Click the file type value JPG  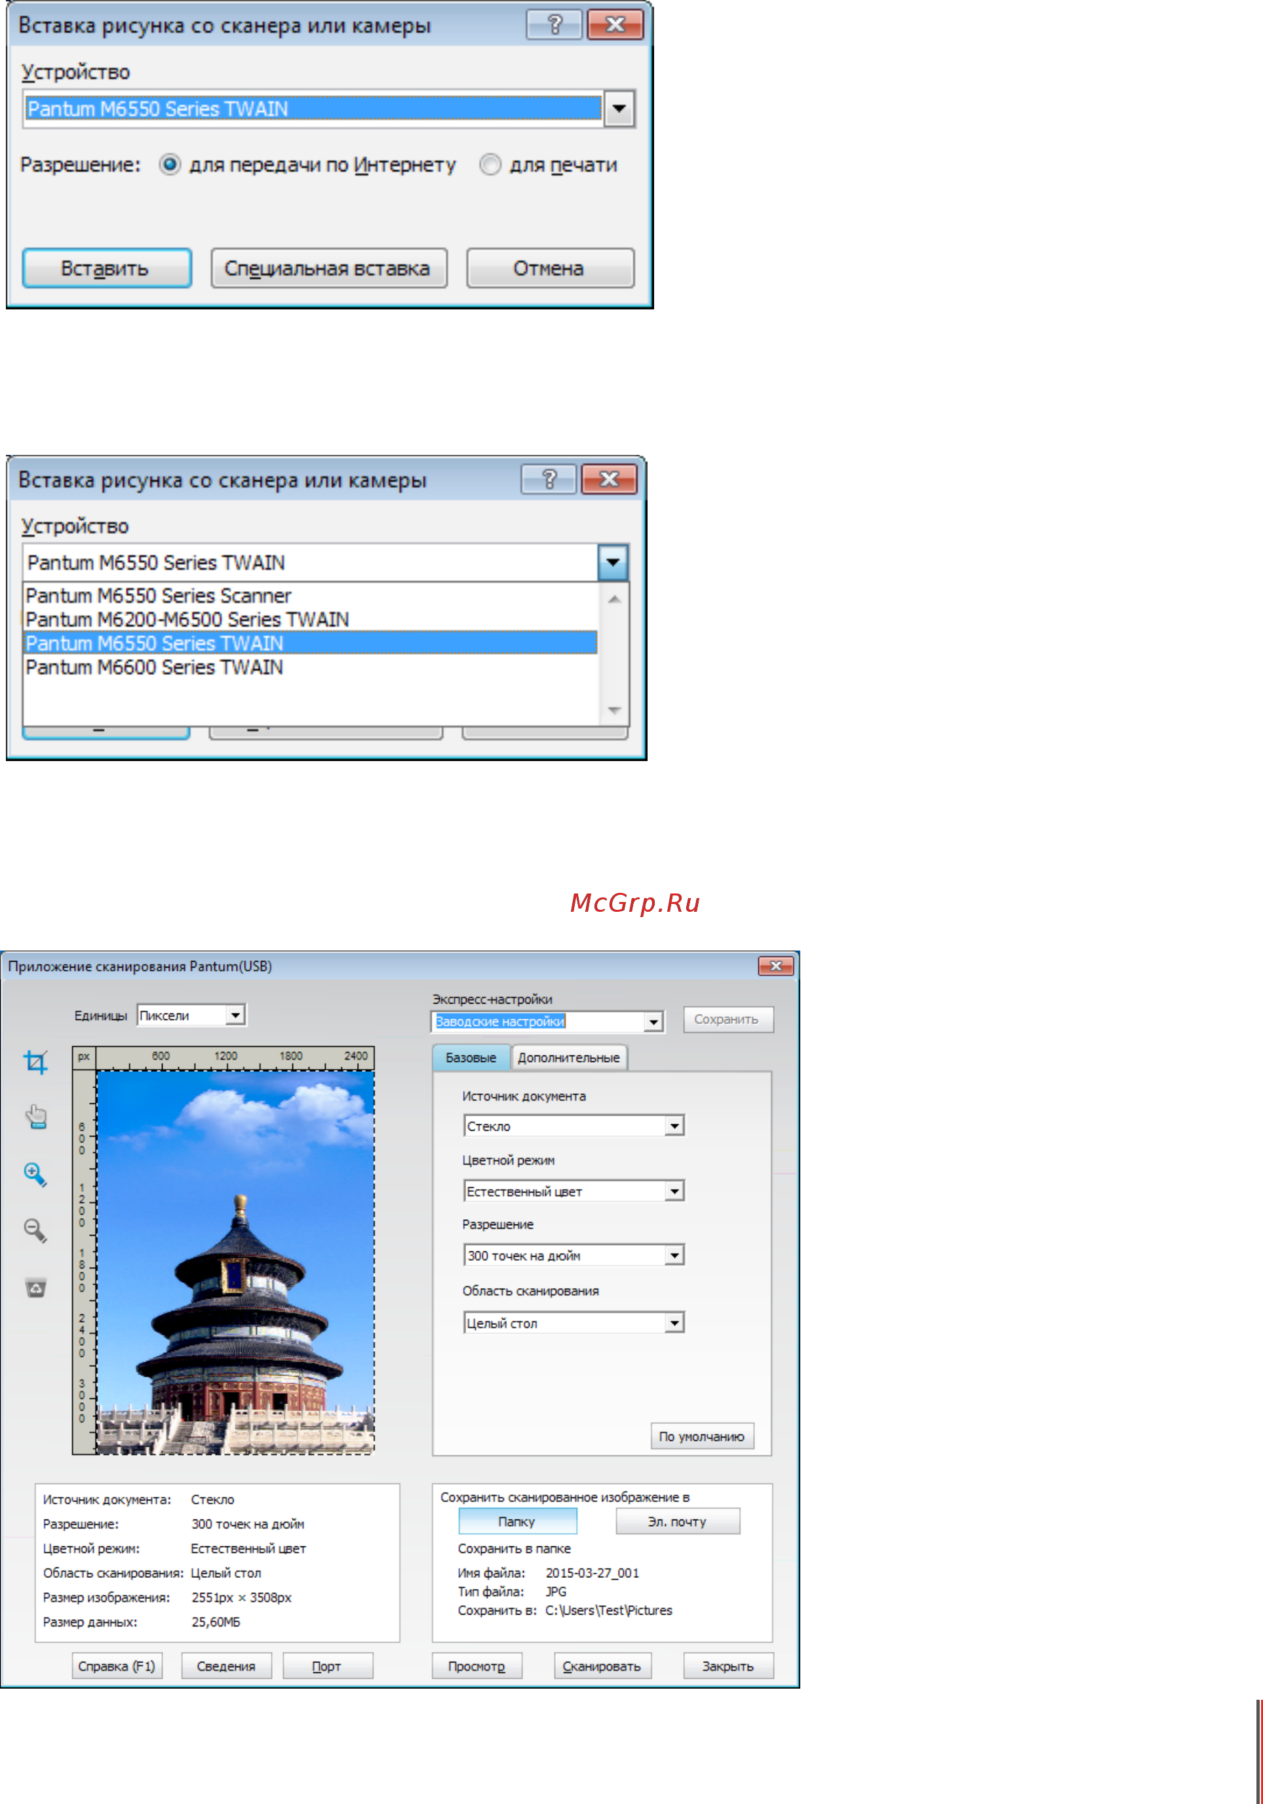coord(556,1591)
